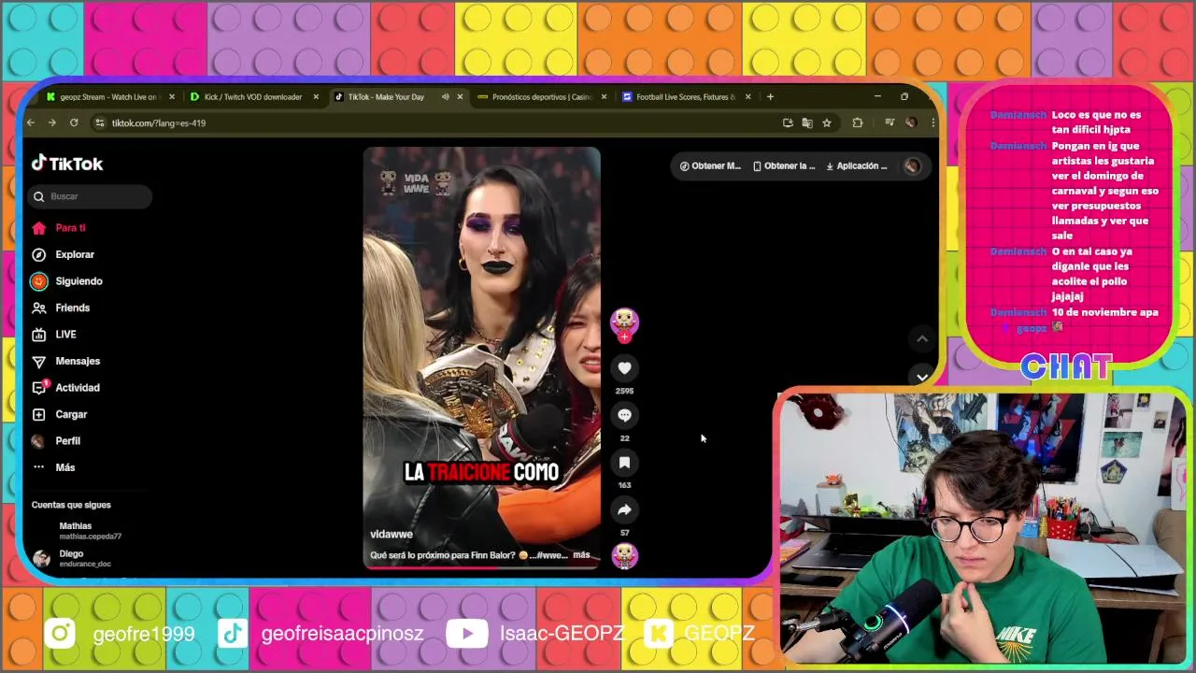
Task: Open the Chrome profile avatar
Action: [910, 123]
